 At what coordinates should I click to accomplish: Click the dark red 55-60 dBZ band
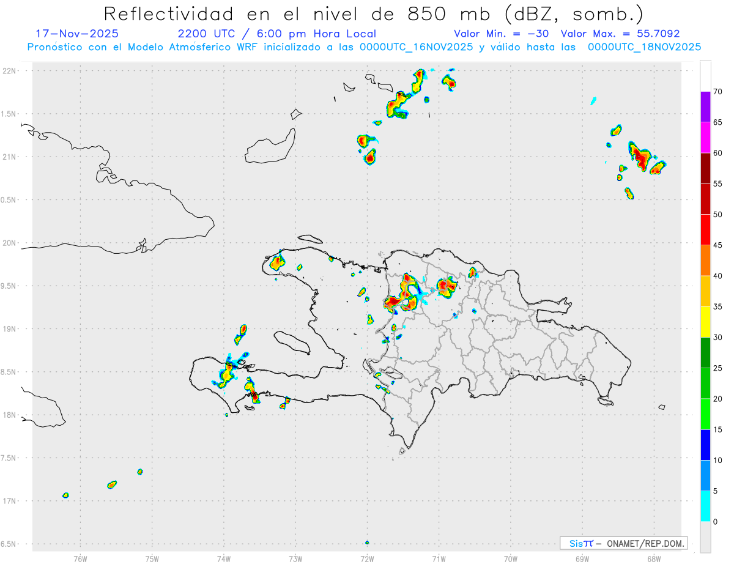click(705, 168)
